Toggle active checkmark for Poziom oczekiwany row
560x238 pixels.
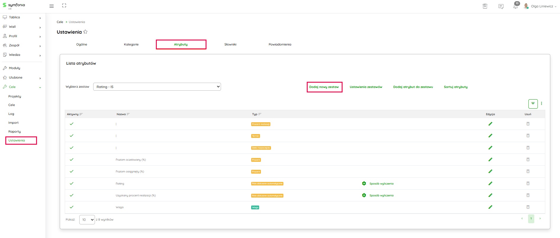[x=72, y=159]
